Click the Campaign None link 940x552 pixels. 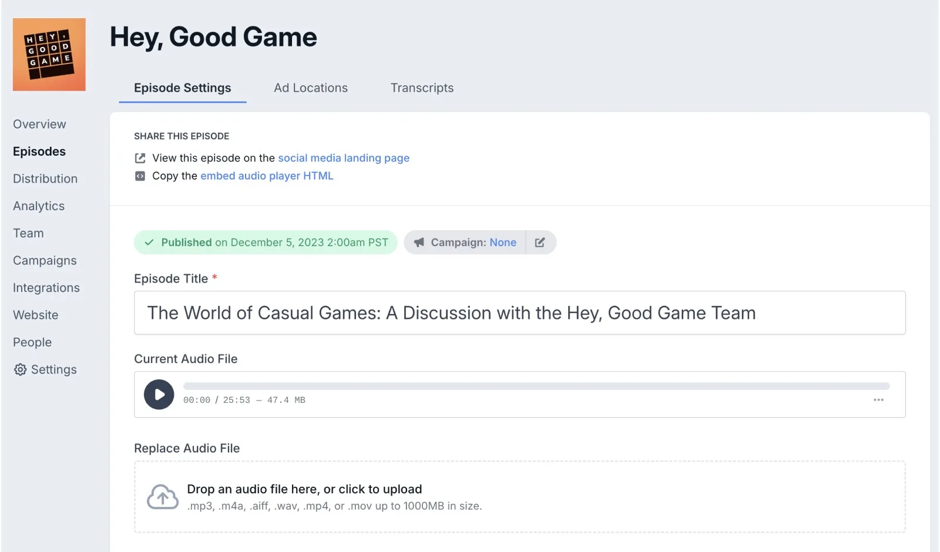pos(503,243)
